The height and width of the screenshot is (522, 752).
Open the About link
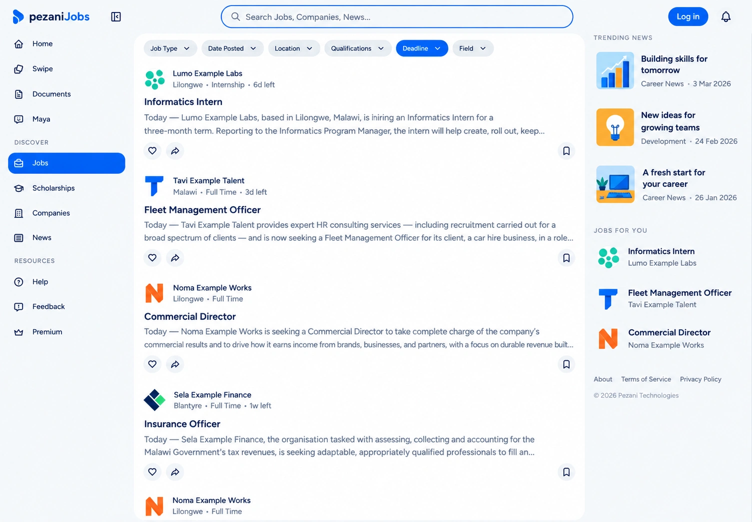click(603, 379)
